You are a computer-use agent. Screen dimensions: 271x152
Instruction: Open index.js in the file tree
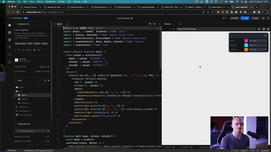pyautogui.click(x=25, y=99)
